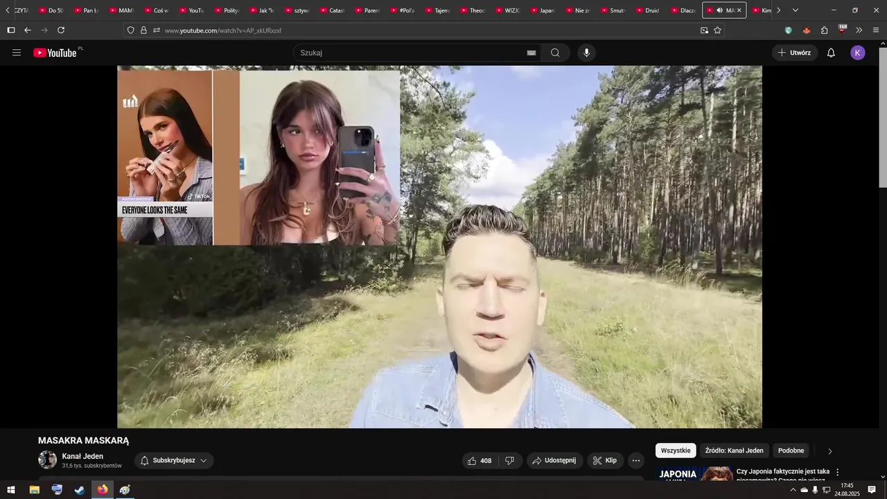
Task: Show more toolbar tools chevron
Action: point(859,30)
